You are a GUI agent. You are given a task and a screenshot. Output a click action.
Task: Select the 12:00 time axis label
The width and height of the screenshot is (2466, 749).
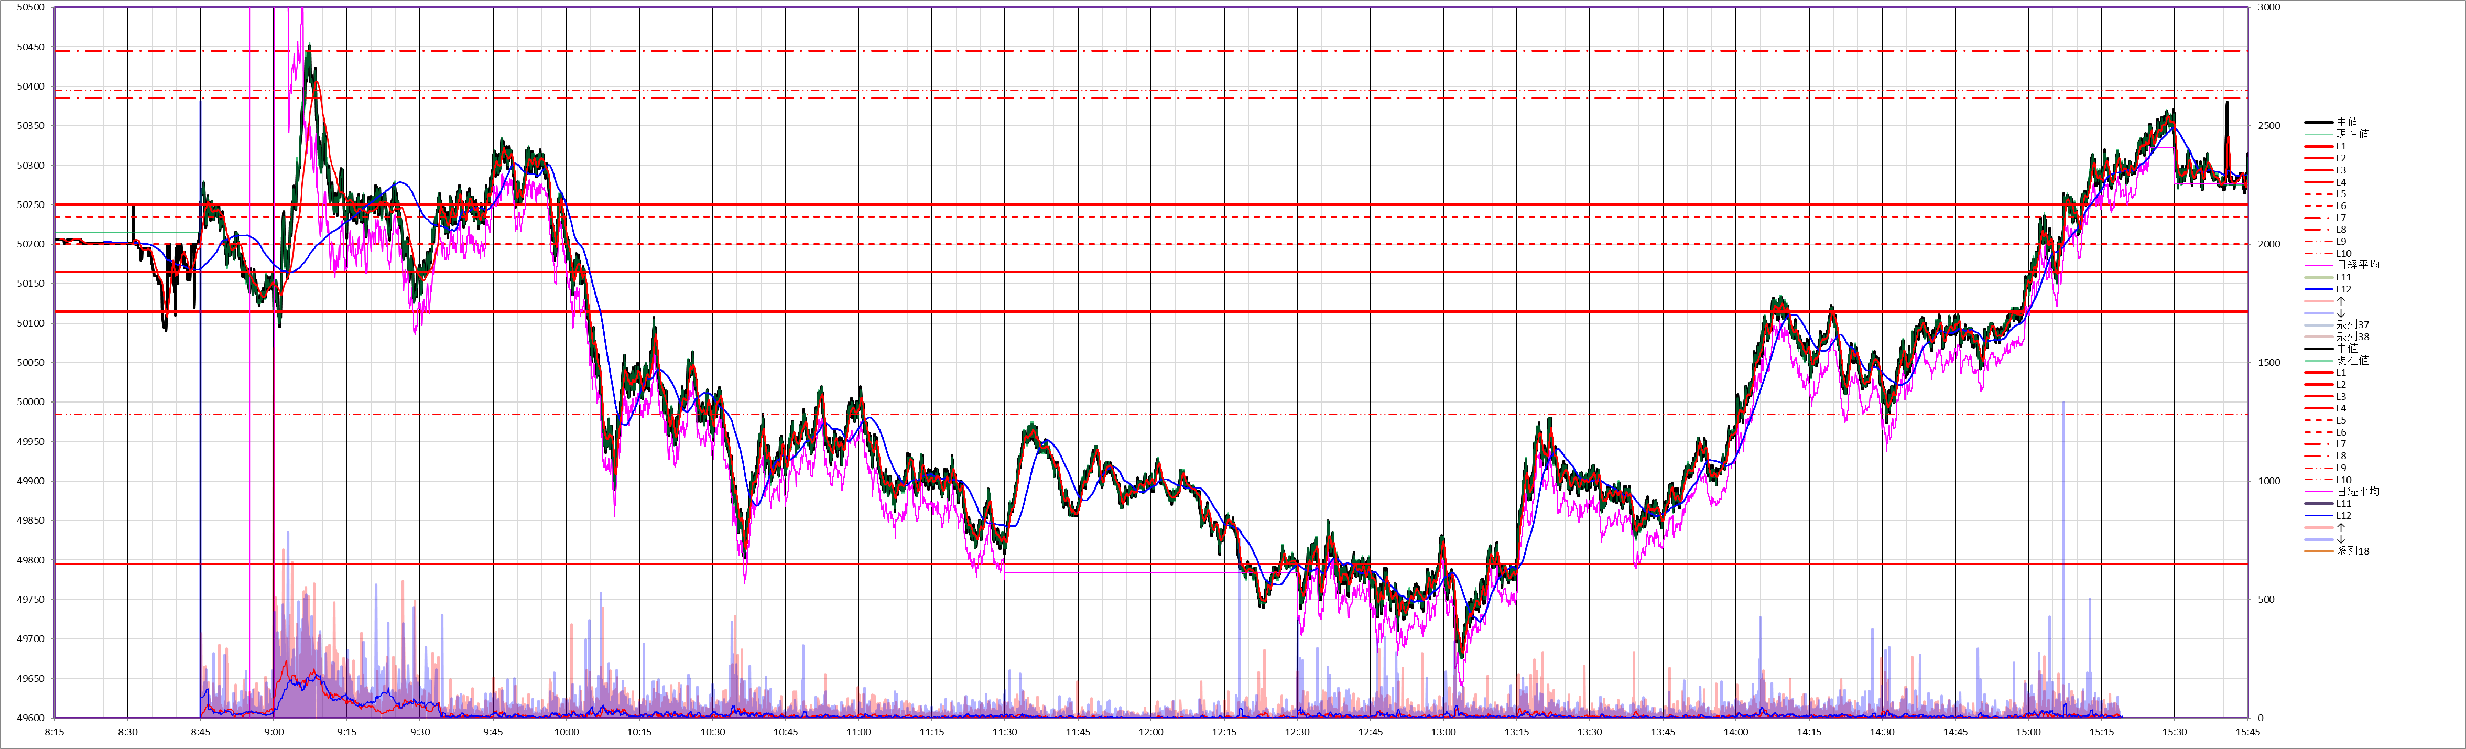pyautogui.click(x=1150, y=733)
